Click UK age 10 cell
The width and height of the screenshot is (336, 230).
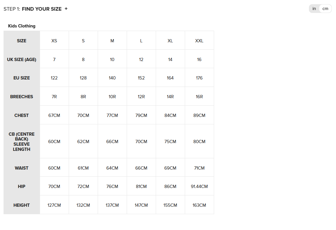click(x=112, y=59)
